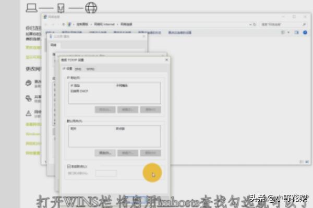Toggle the preview pane icon

[296, 32]
